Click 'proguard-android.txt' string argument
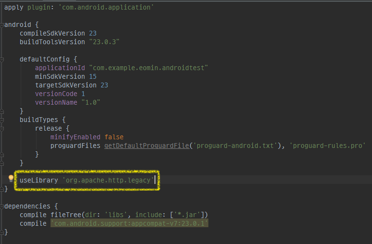 [x=235, y=146]
